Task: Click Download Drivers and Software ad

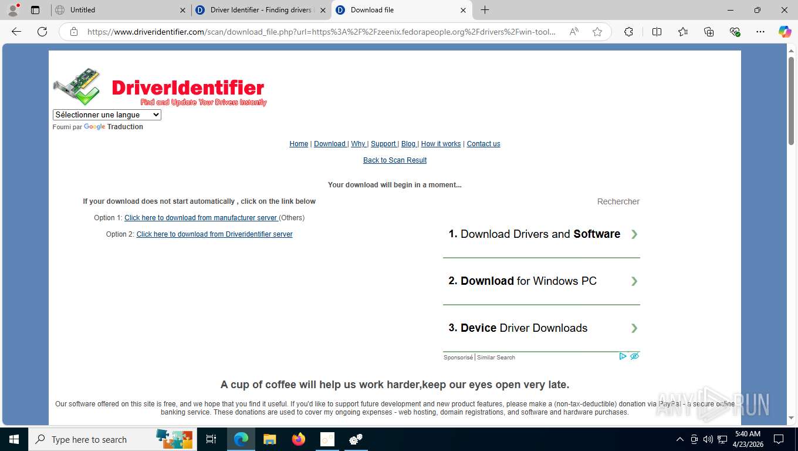Action: coord(541,234)
